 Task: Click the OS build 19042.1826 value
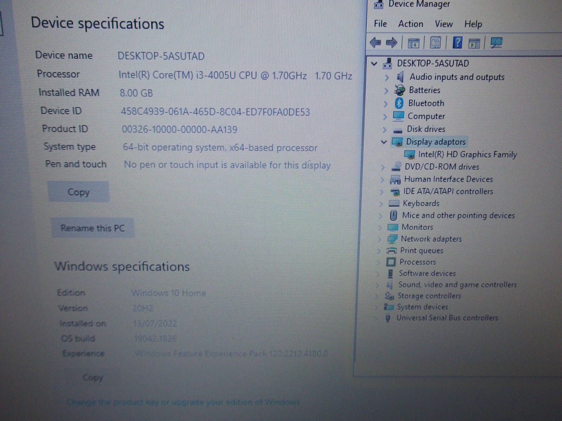pyautogui.click(x=155, y=339)
